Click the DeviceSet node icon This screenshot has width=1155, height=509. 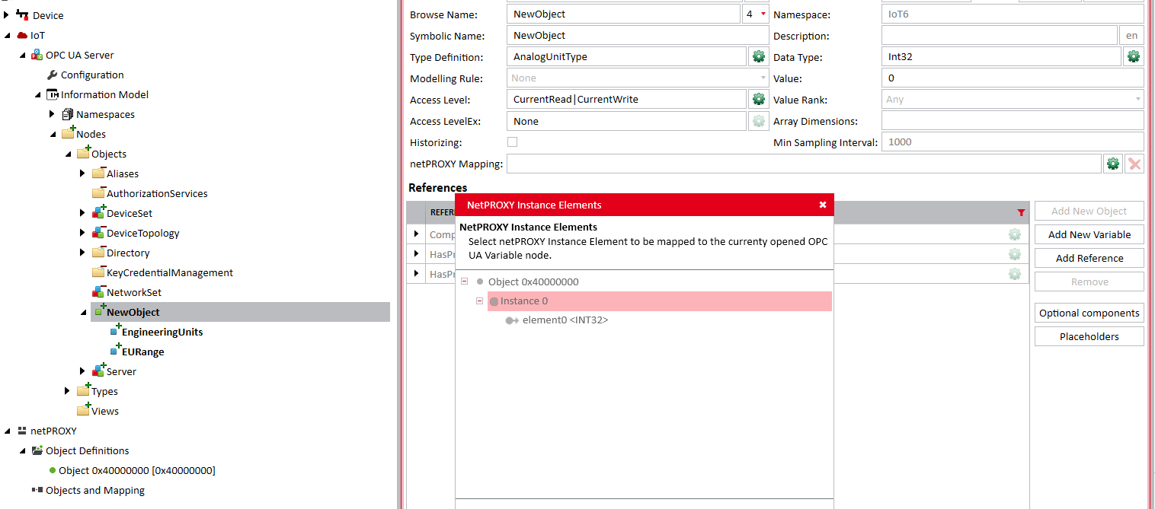click(98, 212)
